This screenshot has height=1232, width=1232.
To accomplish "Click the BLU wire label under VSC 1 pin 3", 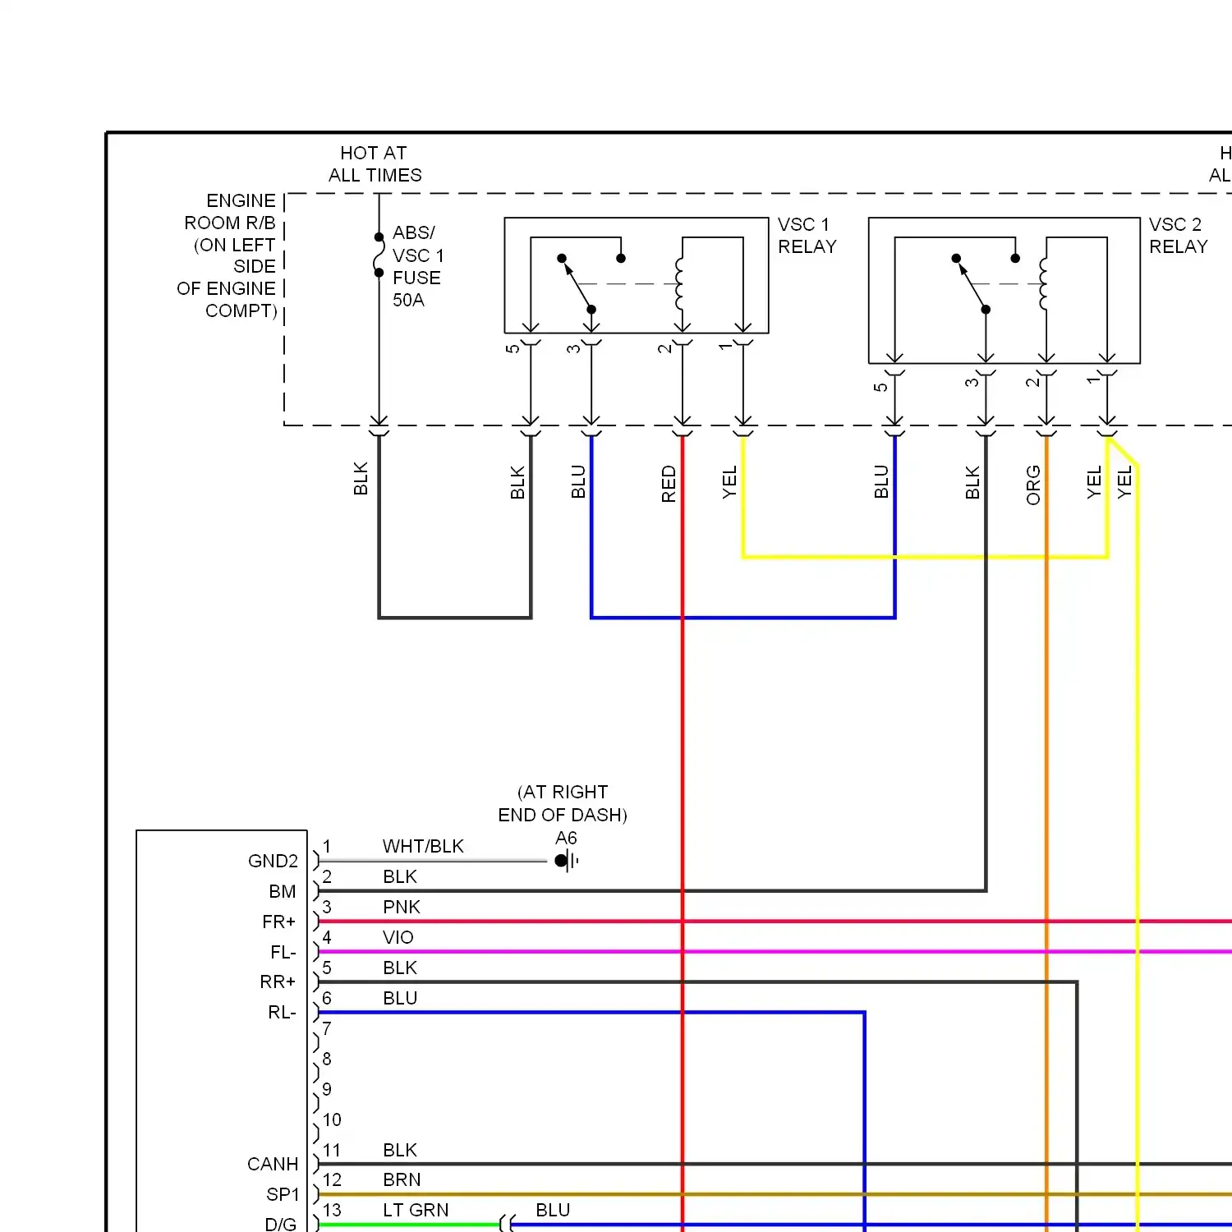I will tap(578, 481).
